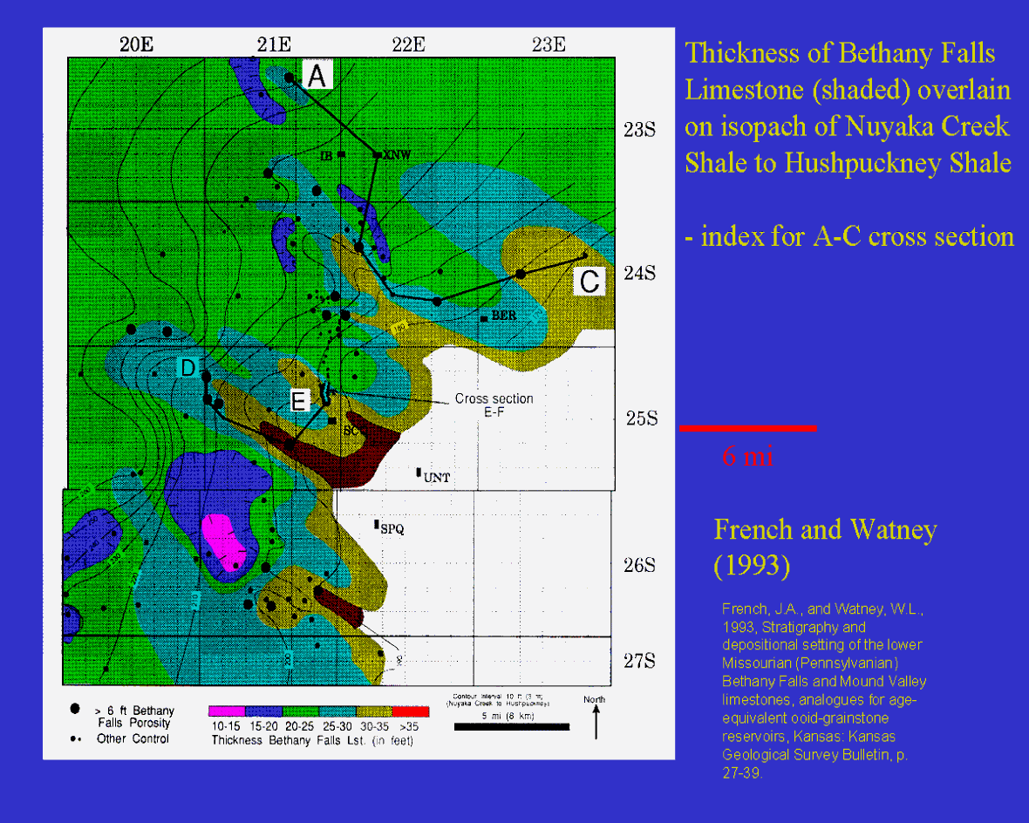This screenshot has height=823, width=1029.
Task: Click the red >35 legend swatch
Action: (411, 712)
